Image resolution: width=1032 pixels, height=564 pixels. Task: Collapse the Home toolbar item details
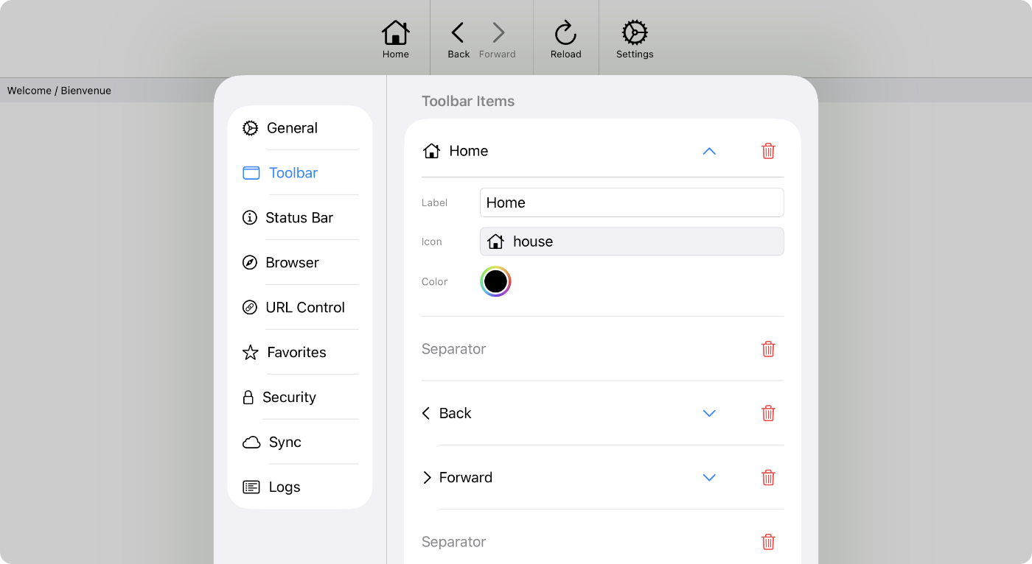tap(709, 151)
